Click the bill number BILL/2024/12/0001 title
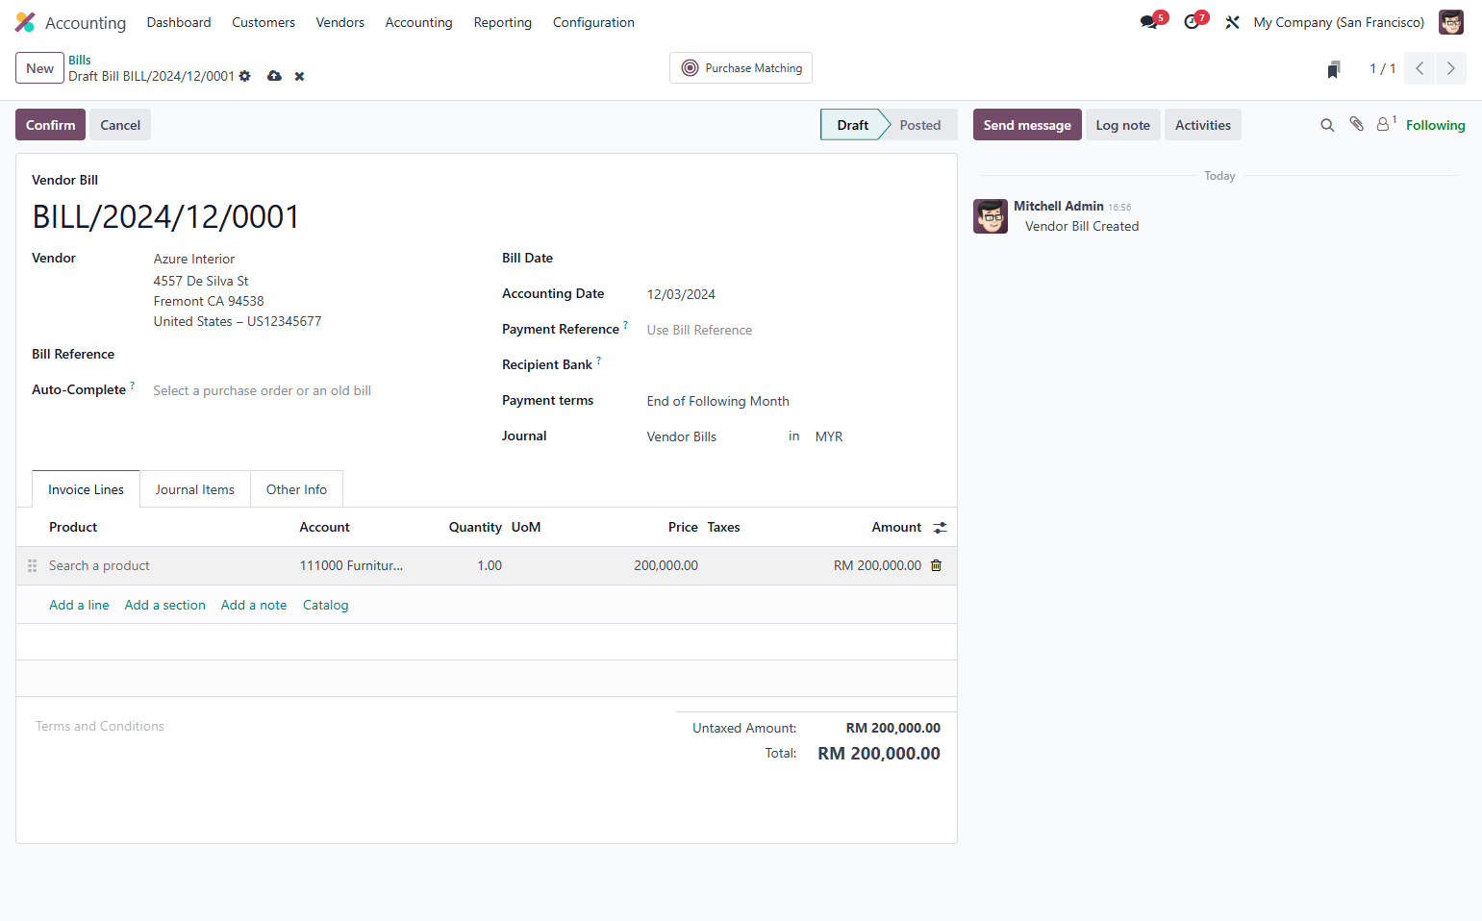Image resolution: width=1482 pixels, height=921 pixels. (166, 217)
